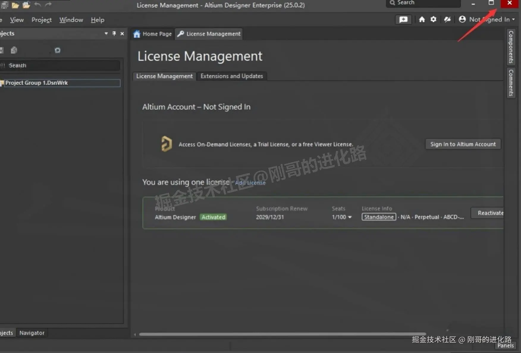The height and width of the screenshot is (353, 521).
Task: Switch to Extensions and Updates tab
Action: tap(232, 76)
